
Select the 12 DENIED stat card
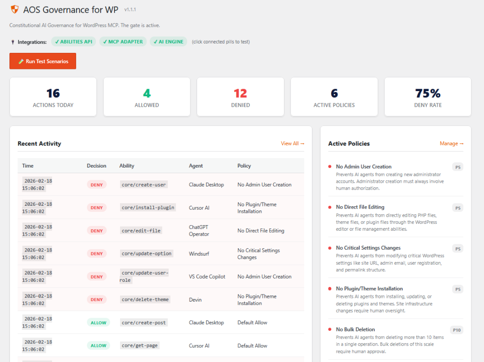(x=240, y=96)
